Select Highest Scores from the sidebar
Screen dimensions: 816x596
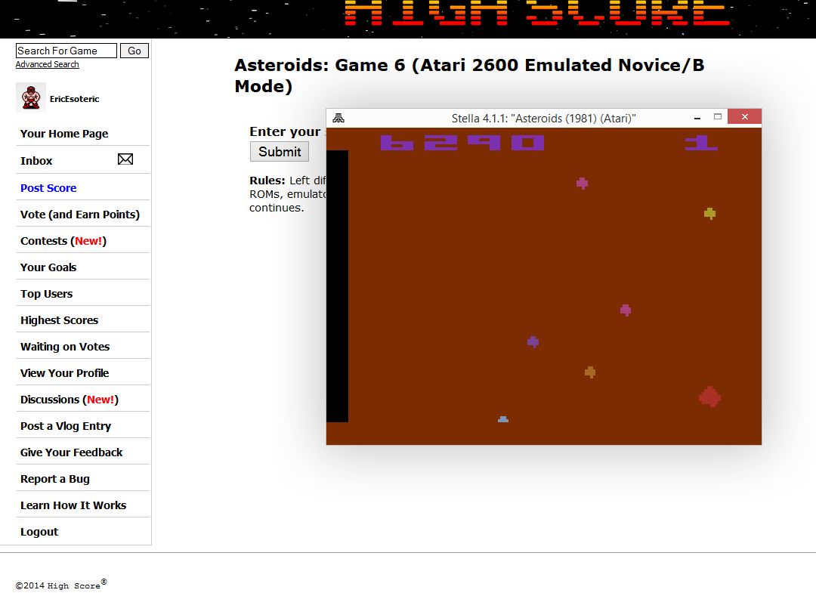[59, 320]
